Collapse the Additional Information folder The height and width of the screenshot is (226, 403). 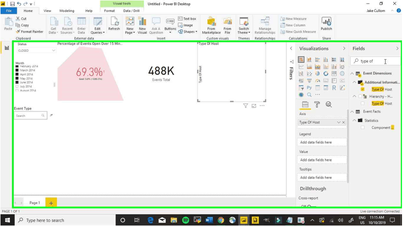coord(355,82)
